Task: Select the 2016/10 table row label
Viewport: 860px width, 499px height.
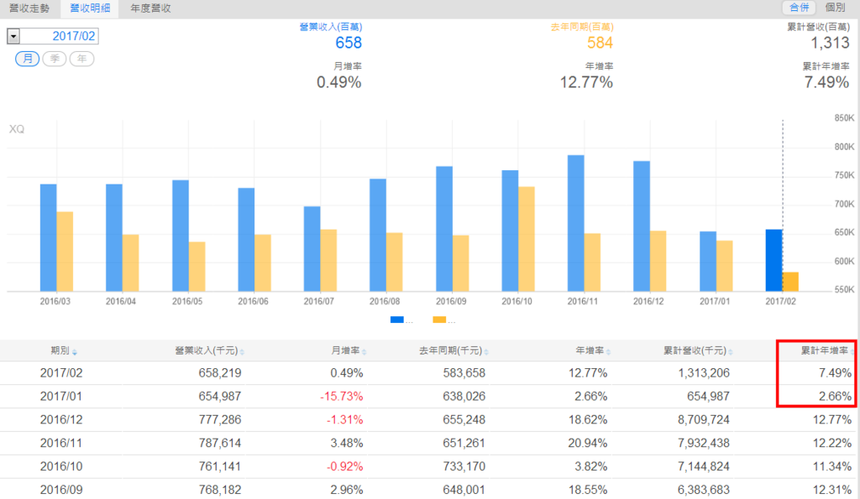Action: coord(60,466)
